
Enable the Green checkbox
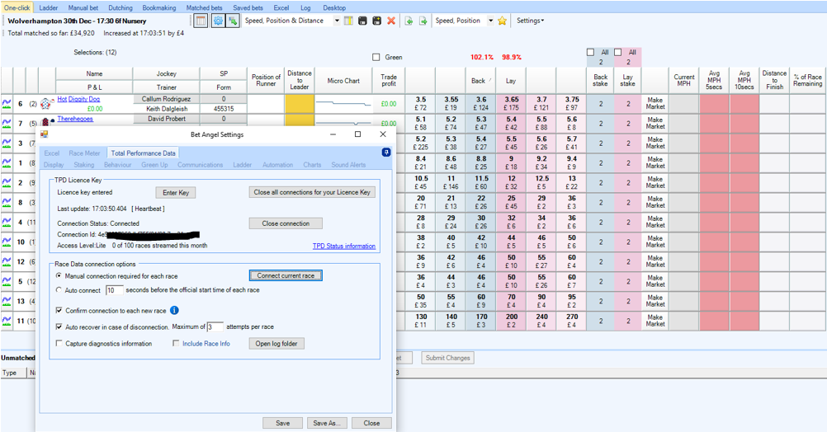coord(376,58)
